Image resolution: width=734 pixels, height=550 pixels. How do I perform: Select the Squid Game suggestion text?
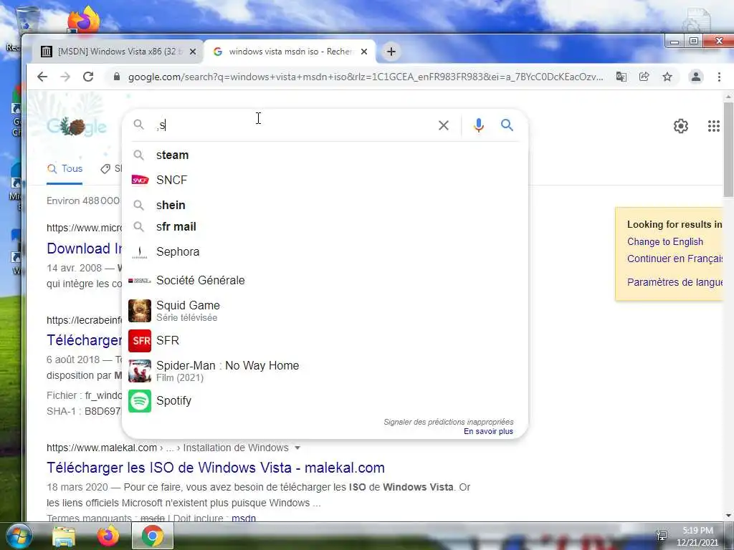188,305
